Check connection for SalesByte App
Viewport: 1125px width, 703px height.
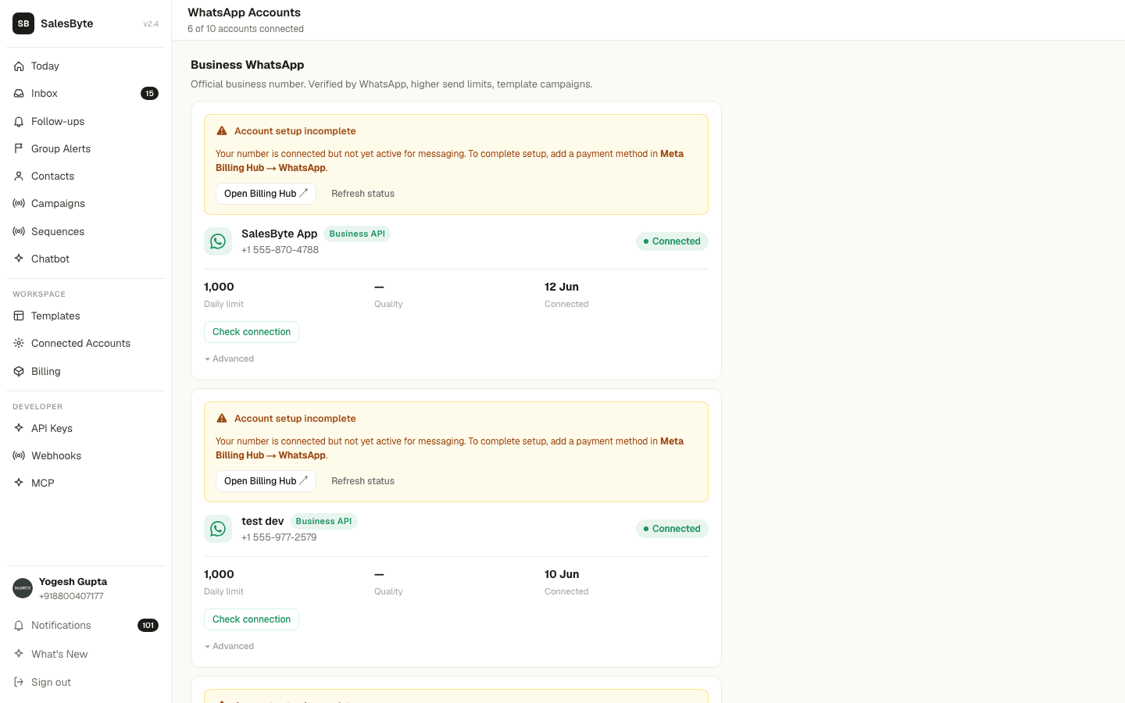coord(252,332)
